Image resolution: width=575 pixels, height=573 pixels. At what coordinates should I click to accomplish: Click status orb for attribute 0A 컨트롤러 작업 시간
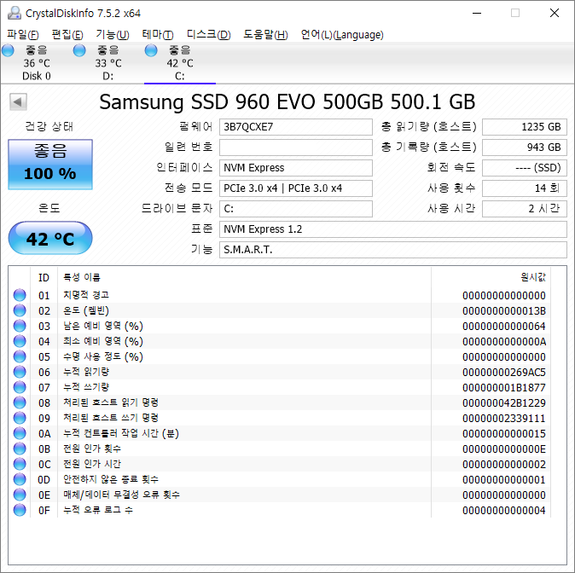20,433
